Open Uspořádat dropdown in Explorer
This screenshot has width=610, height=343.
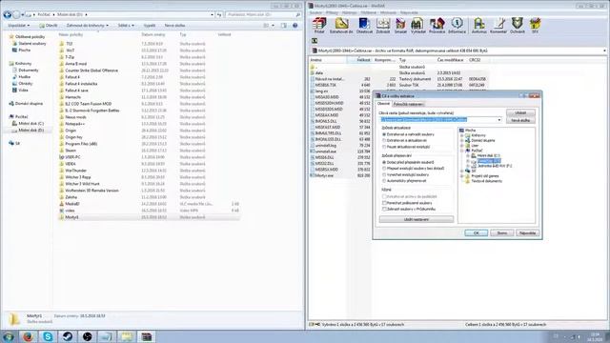point(18,26)
